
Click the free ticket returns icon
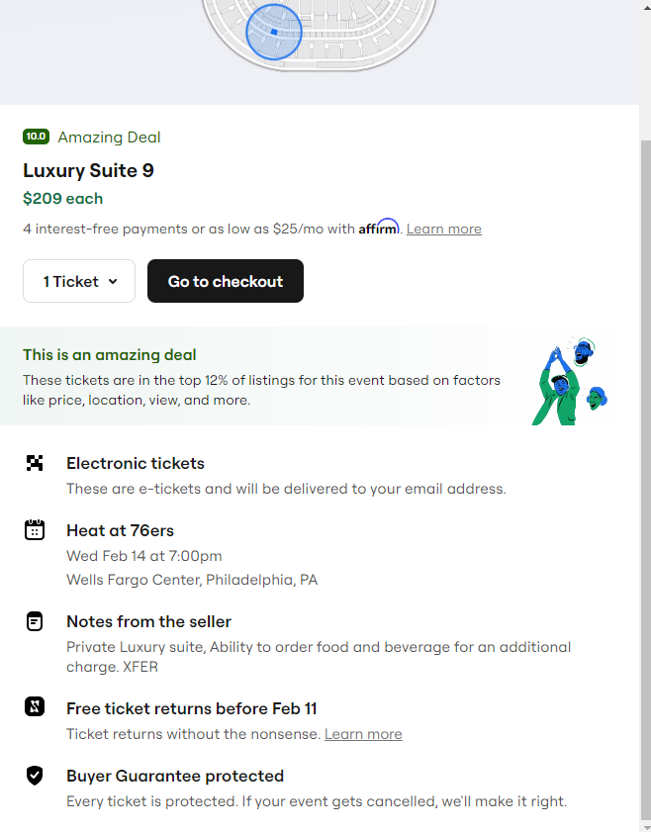pyautogui.click(x=35, y=708)
